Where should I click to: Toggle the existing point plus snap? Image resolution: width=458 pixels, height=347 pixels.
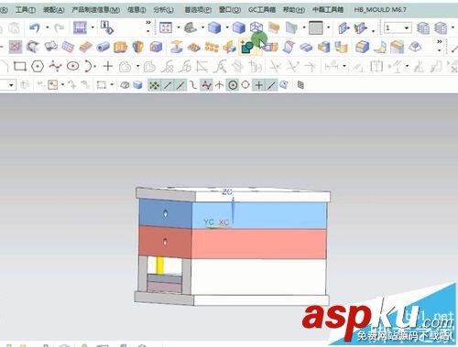pyautogui.click(x=258, y=85)
